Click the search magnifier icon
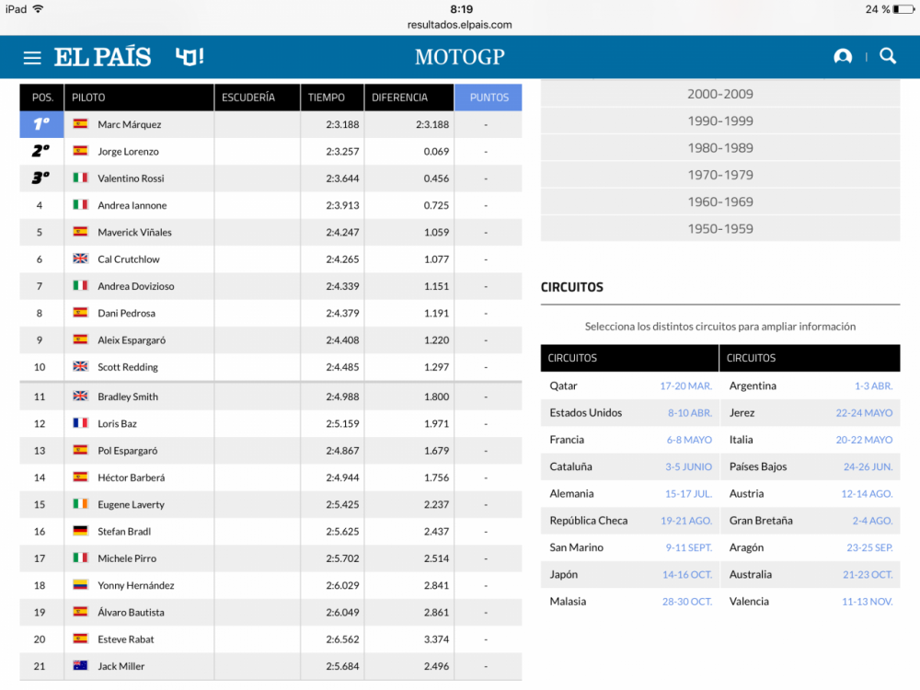Viewport: 920px width, 690px height. pos(888,56)
